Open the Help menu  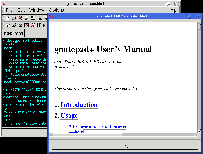pyautogui.click(x=172, y=10)
